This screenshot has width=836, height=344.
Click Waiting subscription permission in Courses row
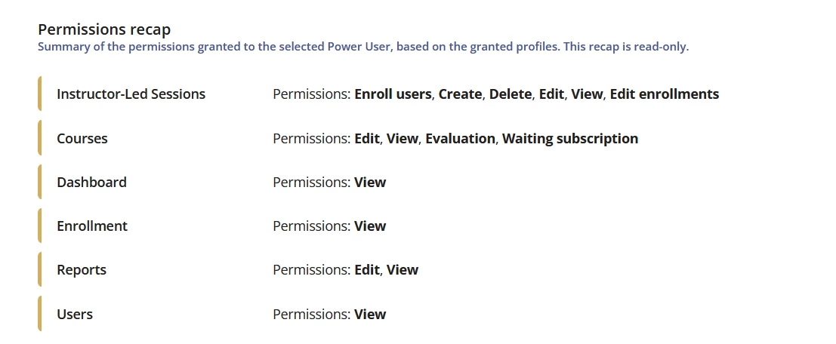570,139
